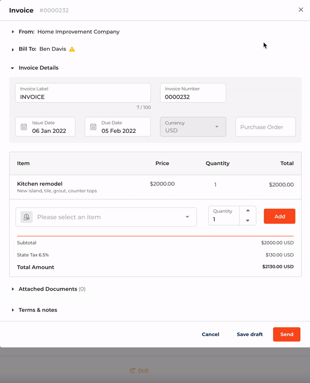Edit the Invoice Number field
Viewport: 310px width, 383px height.
coord(193,93)
